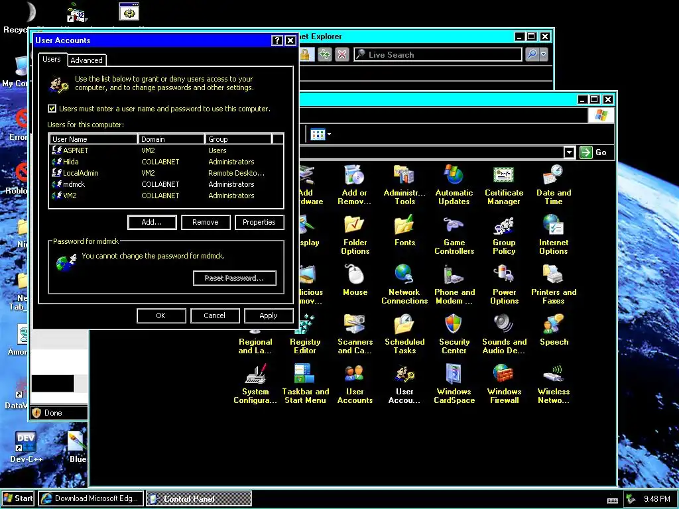Click inside the Live Search input field

point(438,54)
